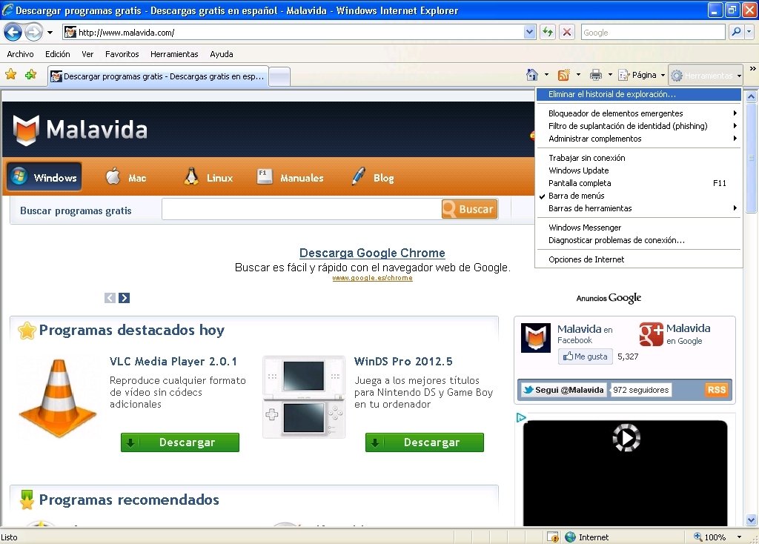759x544 pixels.
Task: Select Trabajar sin conexión
Action: click(x=638, y=158)
